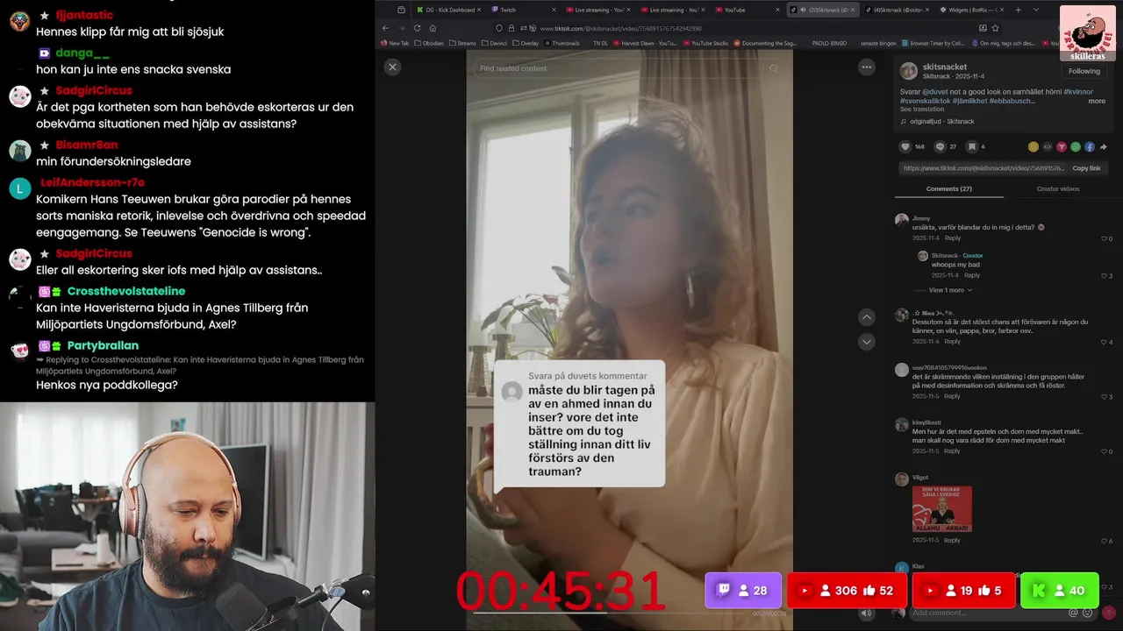Open the Davinci bookmark folder
Image resolution: width=1123 pixels, height=631 pixels.
pyautogui.click(x=497, y=43)
